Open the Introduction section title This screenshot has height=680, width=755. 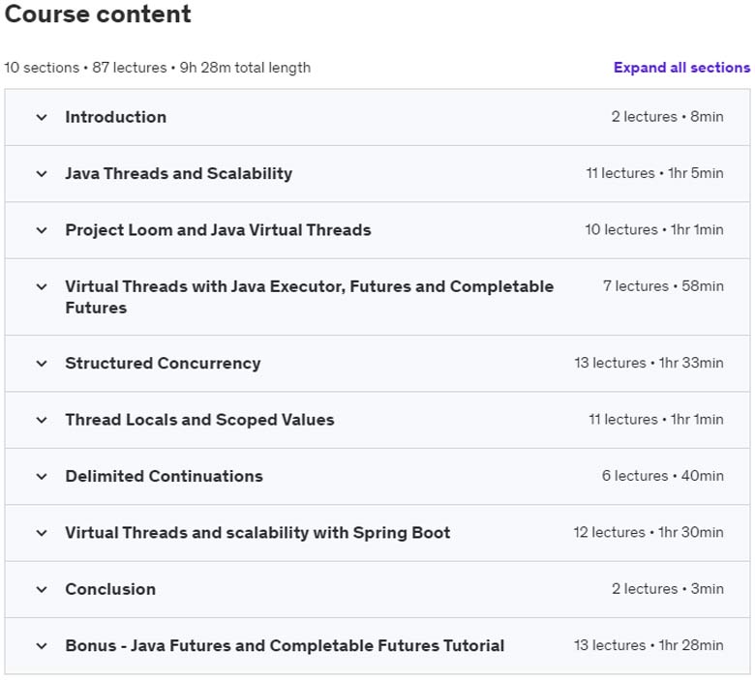115,117
